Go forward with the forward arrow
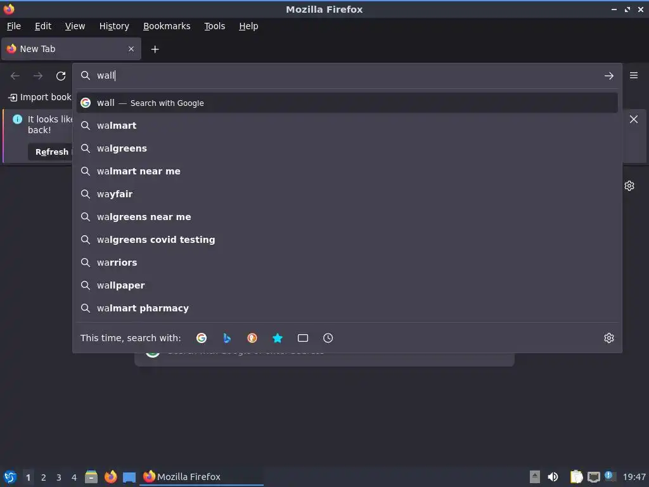The width and height of the screenshot is (649, 487). pyautogui.click(x=38, y=76)
